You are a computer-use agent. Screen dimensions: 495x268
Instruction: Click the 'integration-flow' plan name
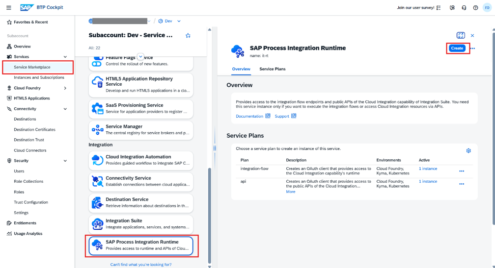click(x=254, y=169)
